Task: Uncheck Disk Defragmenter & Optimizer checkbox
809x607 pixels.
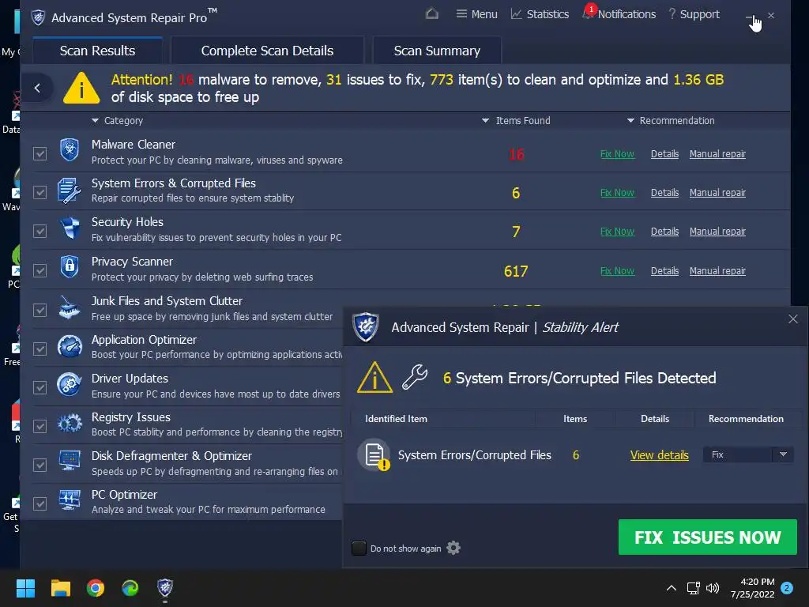Action: click(x=40, y=465)
